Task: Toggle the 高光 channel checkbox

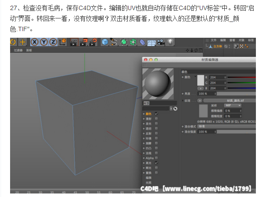Action: (156, 163)
